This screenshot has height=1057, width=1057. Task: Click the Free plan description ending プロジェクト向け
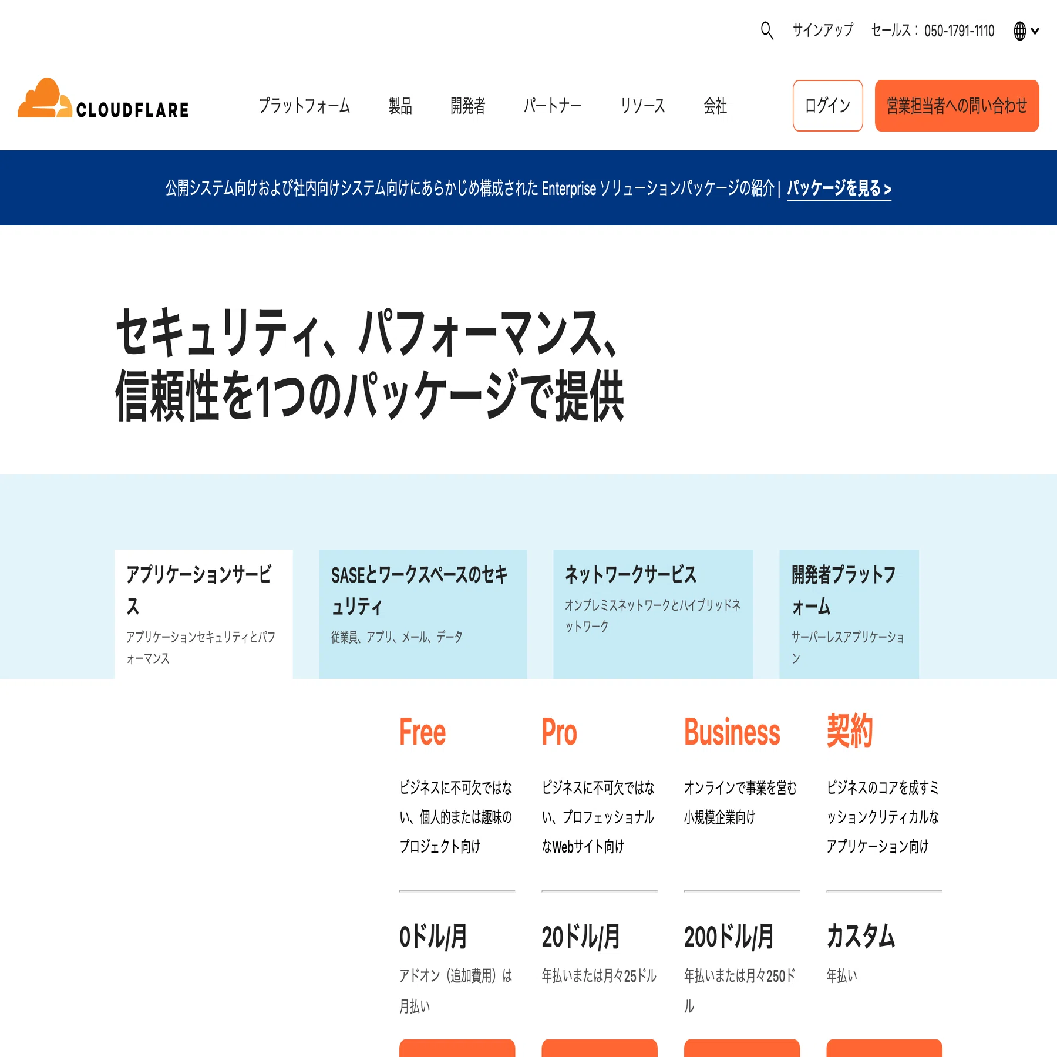[x=456, y=817]
